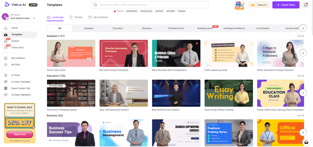Advance the Explainer row with its arrow

point(303,53)
